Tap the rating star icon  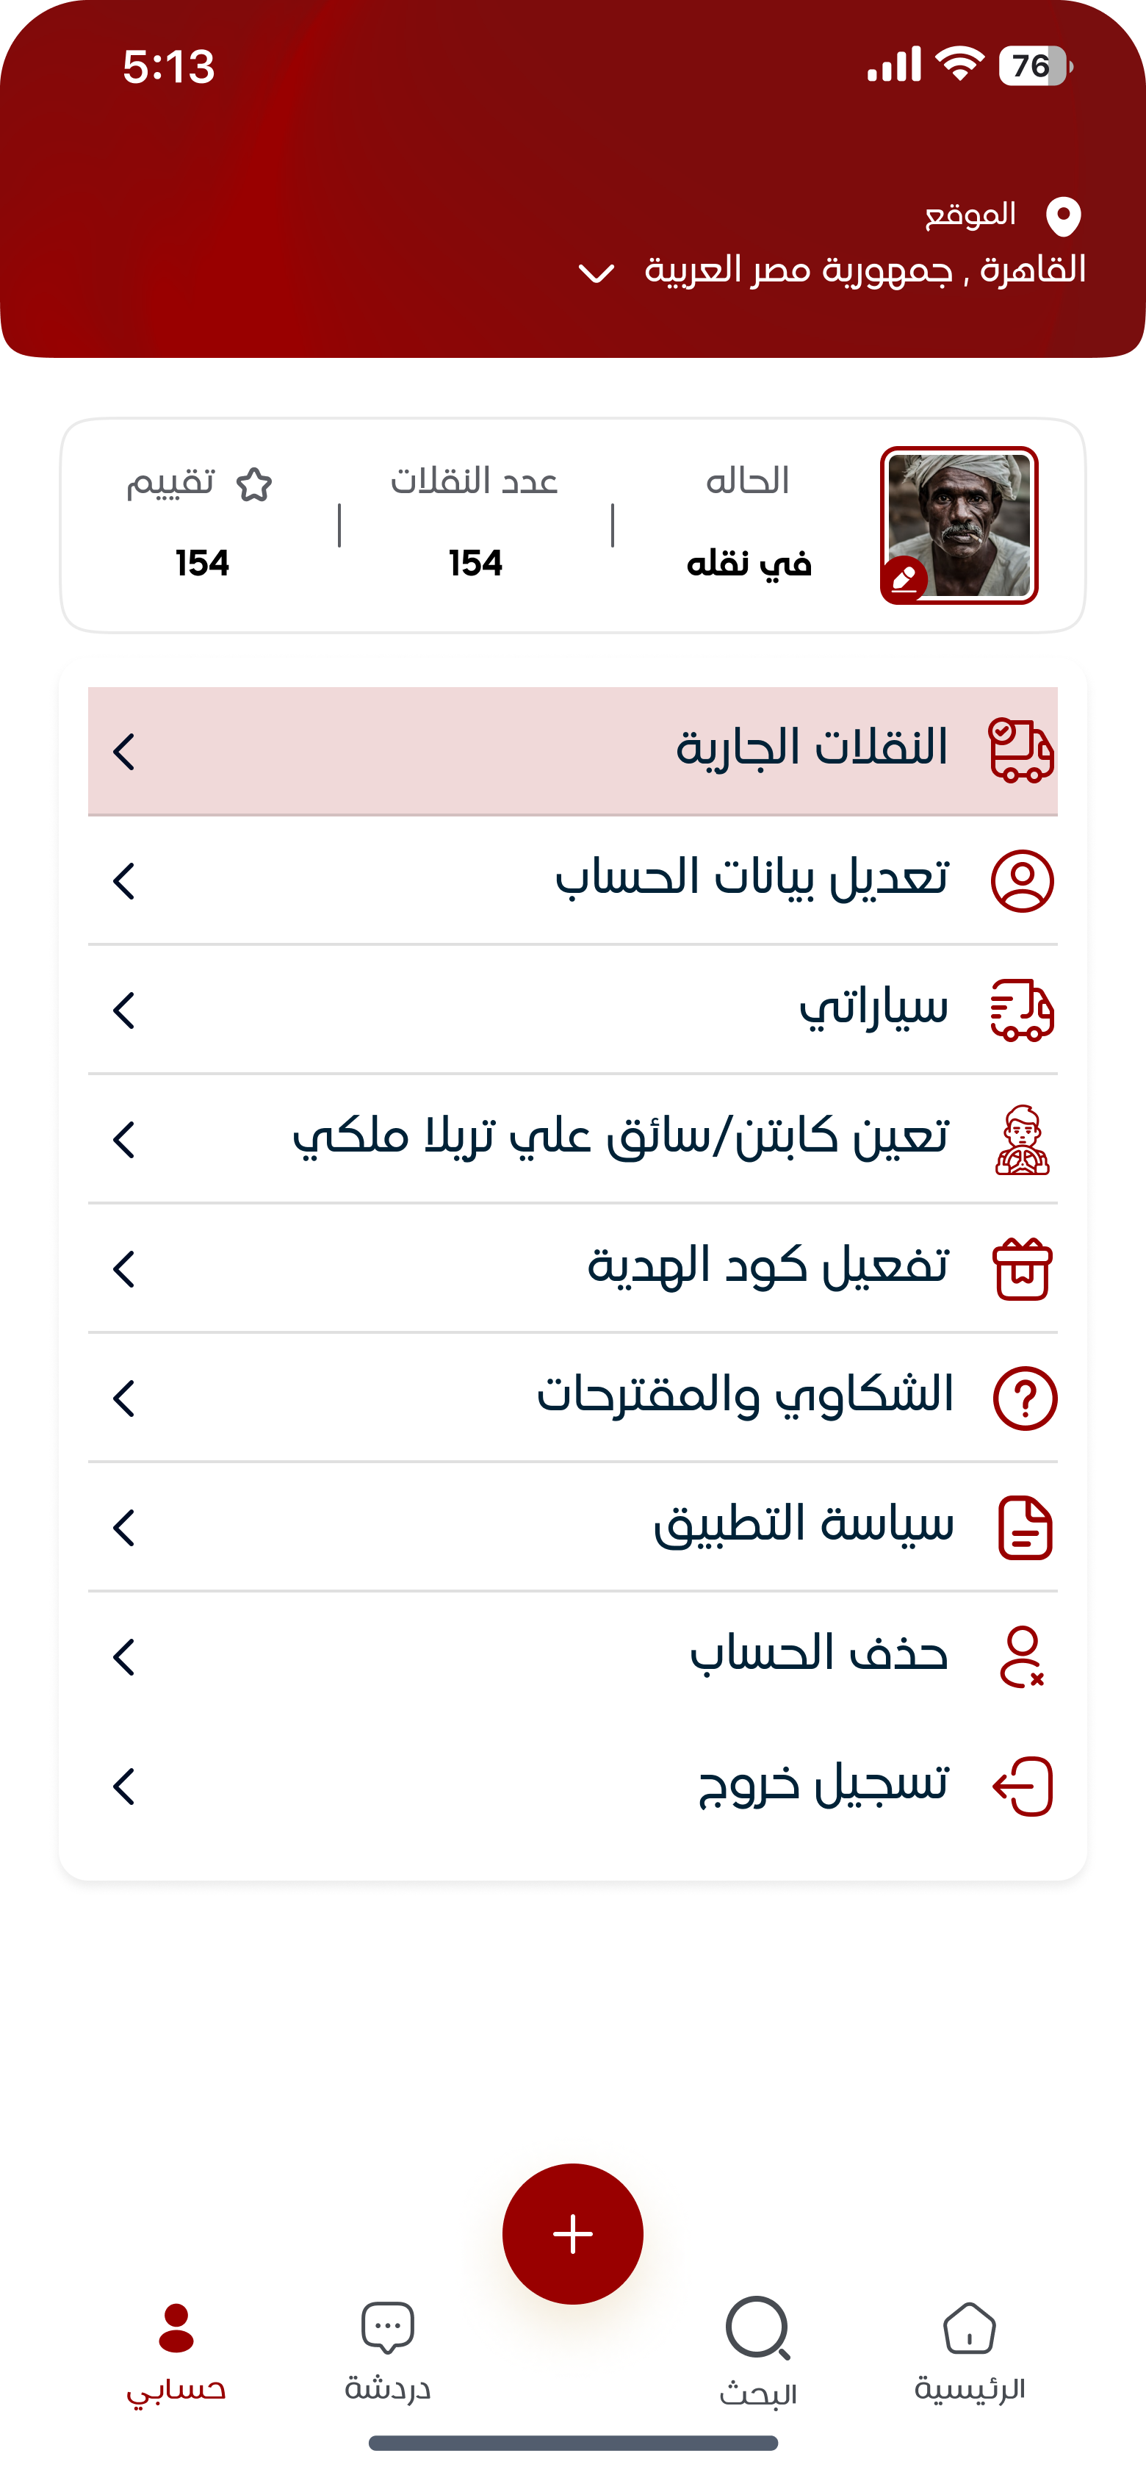(254, 484)
